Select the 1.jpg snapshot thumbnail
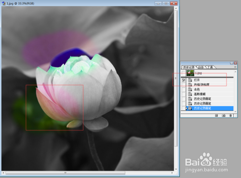Image resolution: width=241 pixels, height=178 pixels. coord(190,73)
